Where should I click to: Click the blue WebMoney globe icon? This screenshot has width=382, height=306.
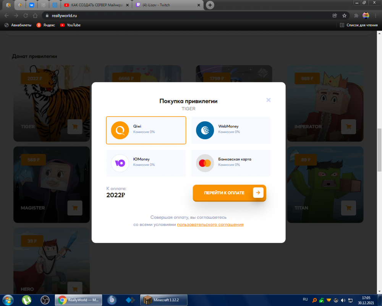tap(205, 130)
